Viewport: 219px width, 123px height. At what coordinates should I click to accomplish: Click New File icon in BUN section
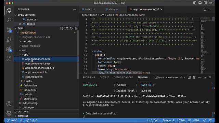point(62,28)
